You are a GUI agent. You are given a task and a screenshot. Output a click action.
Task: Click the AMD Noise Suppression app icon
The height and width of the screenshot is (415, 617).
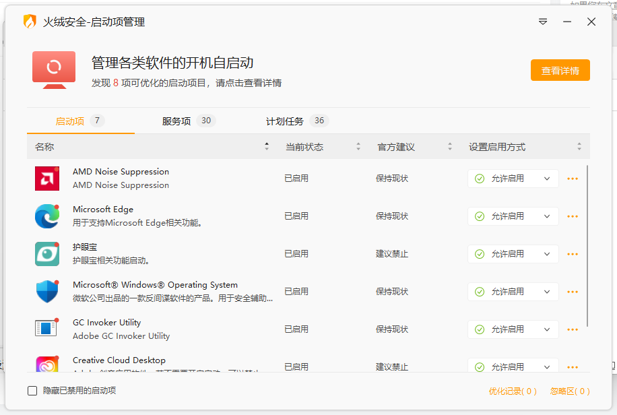46,179
